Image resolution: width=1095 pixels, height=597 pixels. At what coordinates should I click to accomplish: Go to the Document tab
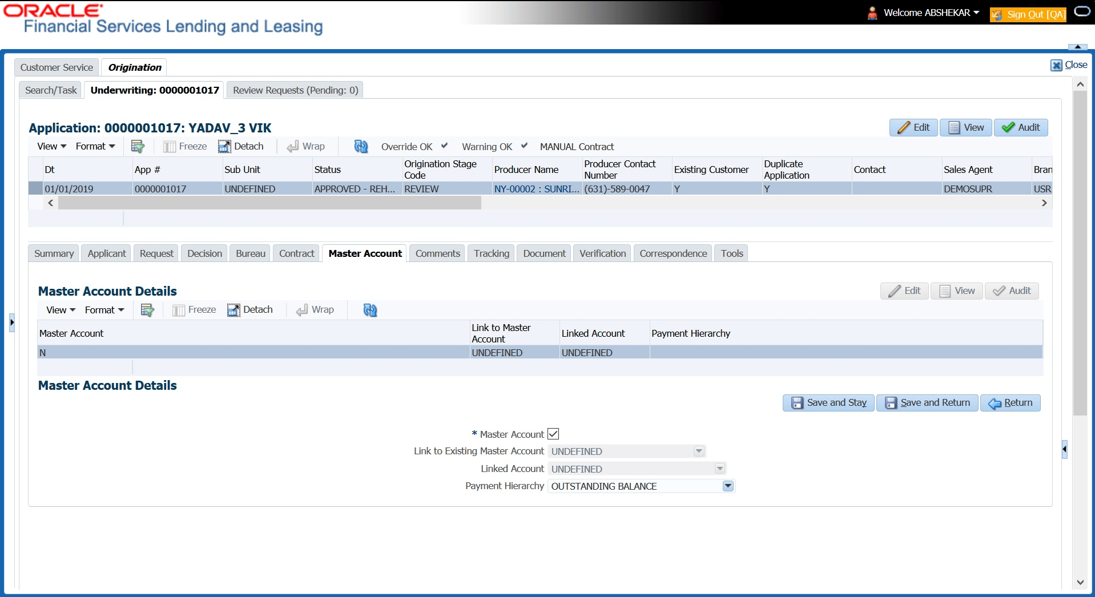pyautogui.click(x=545, y=253)
